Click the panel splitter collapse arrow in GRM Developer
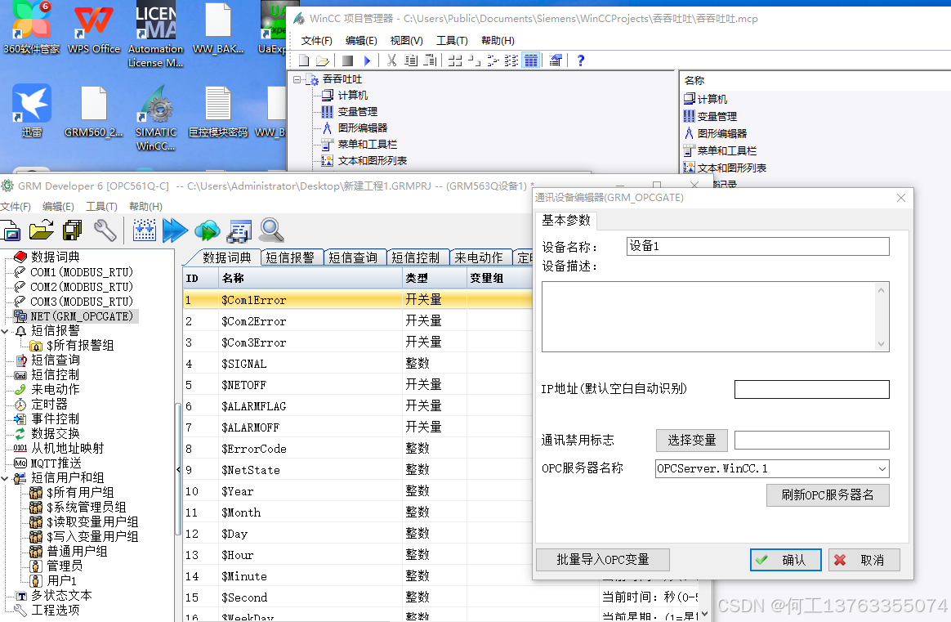This screenshot has height=622, width=951. (178, 469)
